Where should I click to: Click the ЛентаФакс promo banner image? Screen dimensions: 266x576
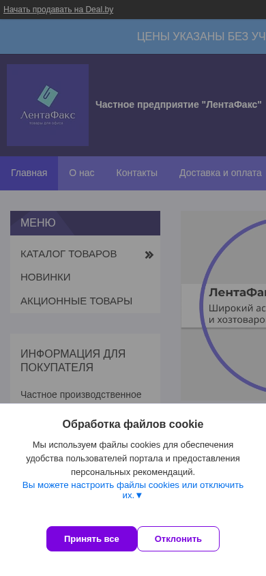pyautogui.click(x=224, y=306)
